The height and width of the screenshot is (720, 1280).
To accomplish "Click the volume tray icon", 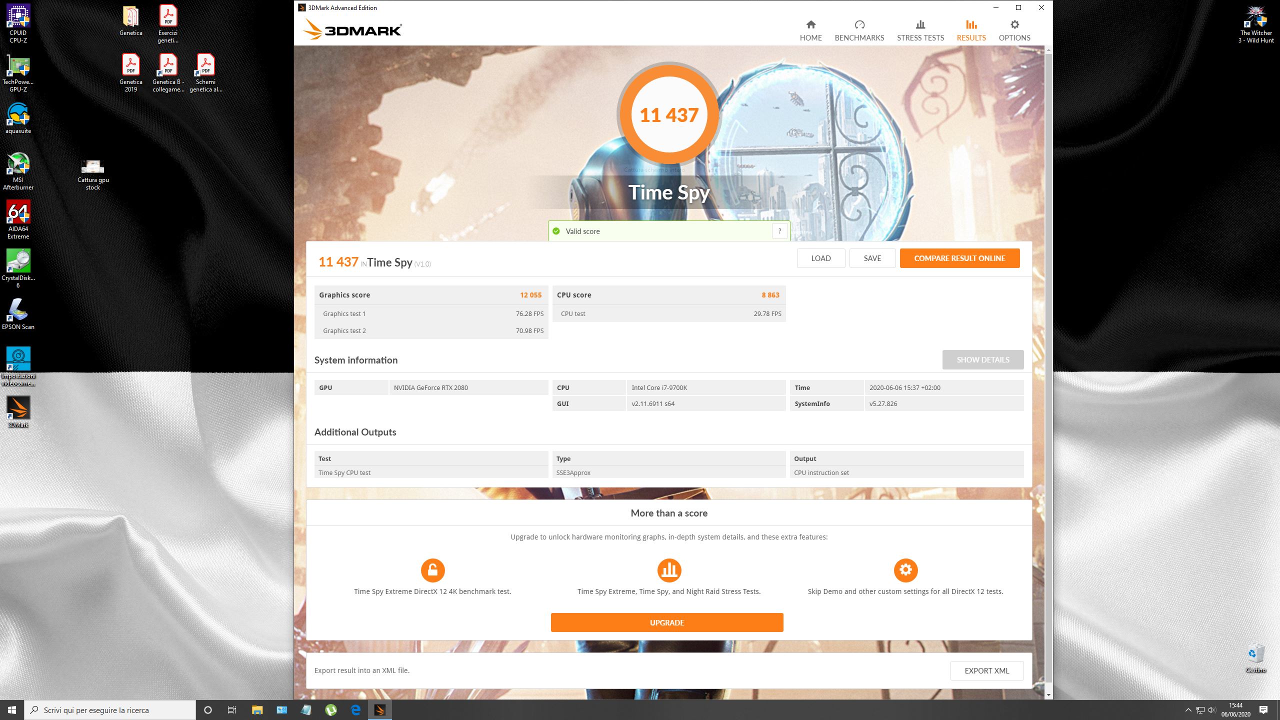I will 1211,710.
